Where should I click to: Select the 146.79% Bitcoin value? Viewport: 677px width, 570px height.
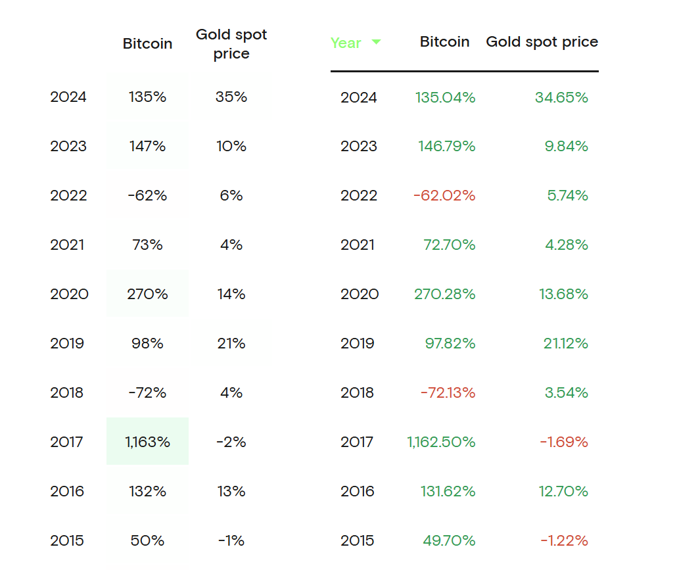coord(446,146)
